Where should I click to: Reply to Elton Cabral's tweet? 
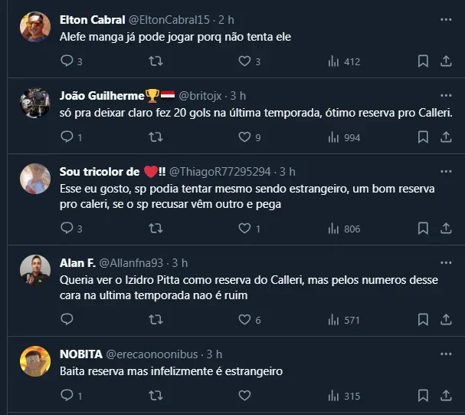pyautogui.click(x=67, y=61)
